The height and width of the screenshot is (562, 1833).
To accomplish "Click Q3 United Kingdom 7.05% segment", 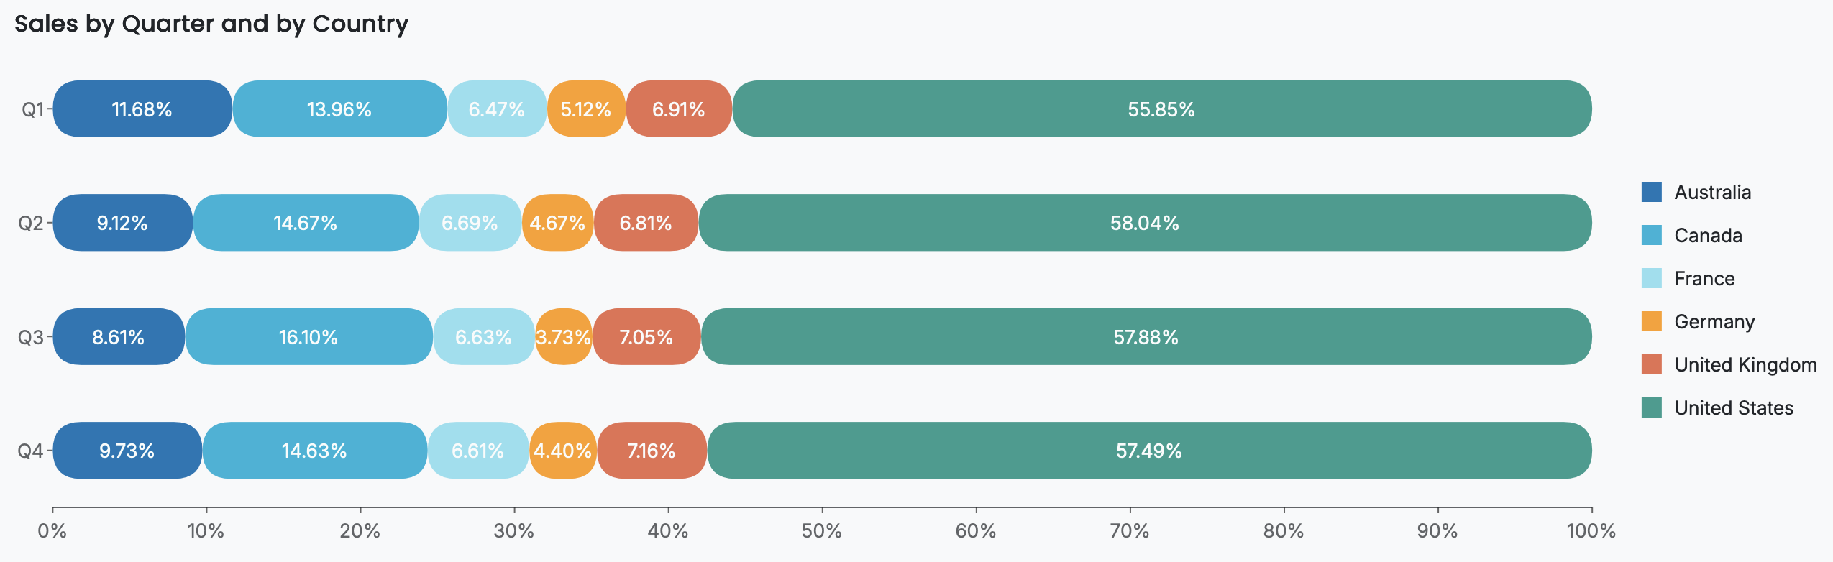I will pos(646,337).
